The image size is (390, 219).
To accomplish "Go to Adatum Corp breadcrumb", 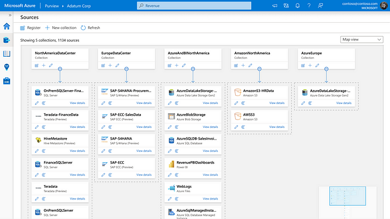I will [79, 6].
